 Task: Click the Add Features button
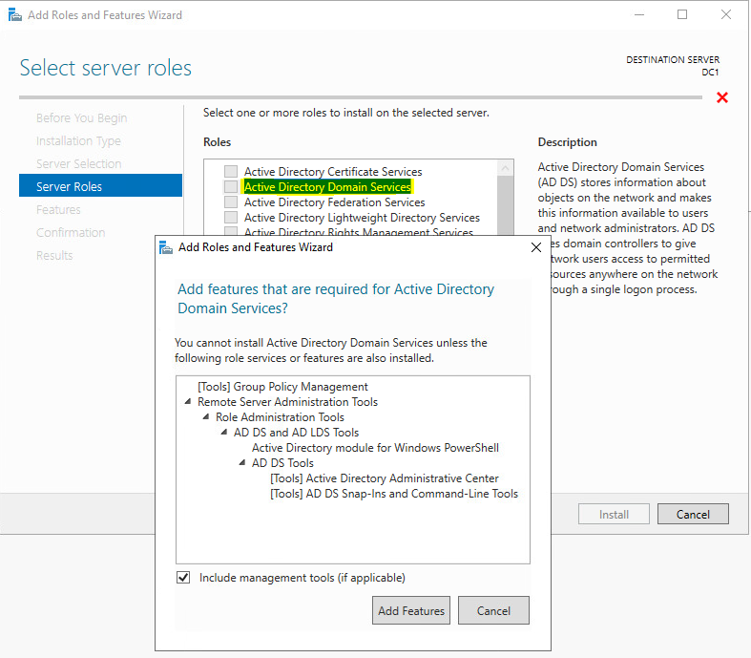coord(411,610)
